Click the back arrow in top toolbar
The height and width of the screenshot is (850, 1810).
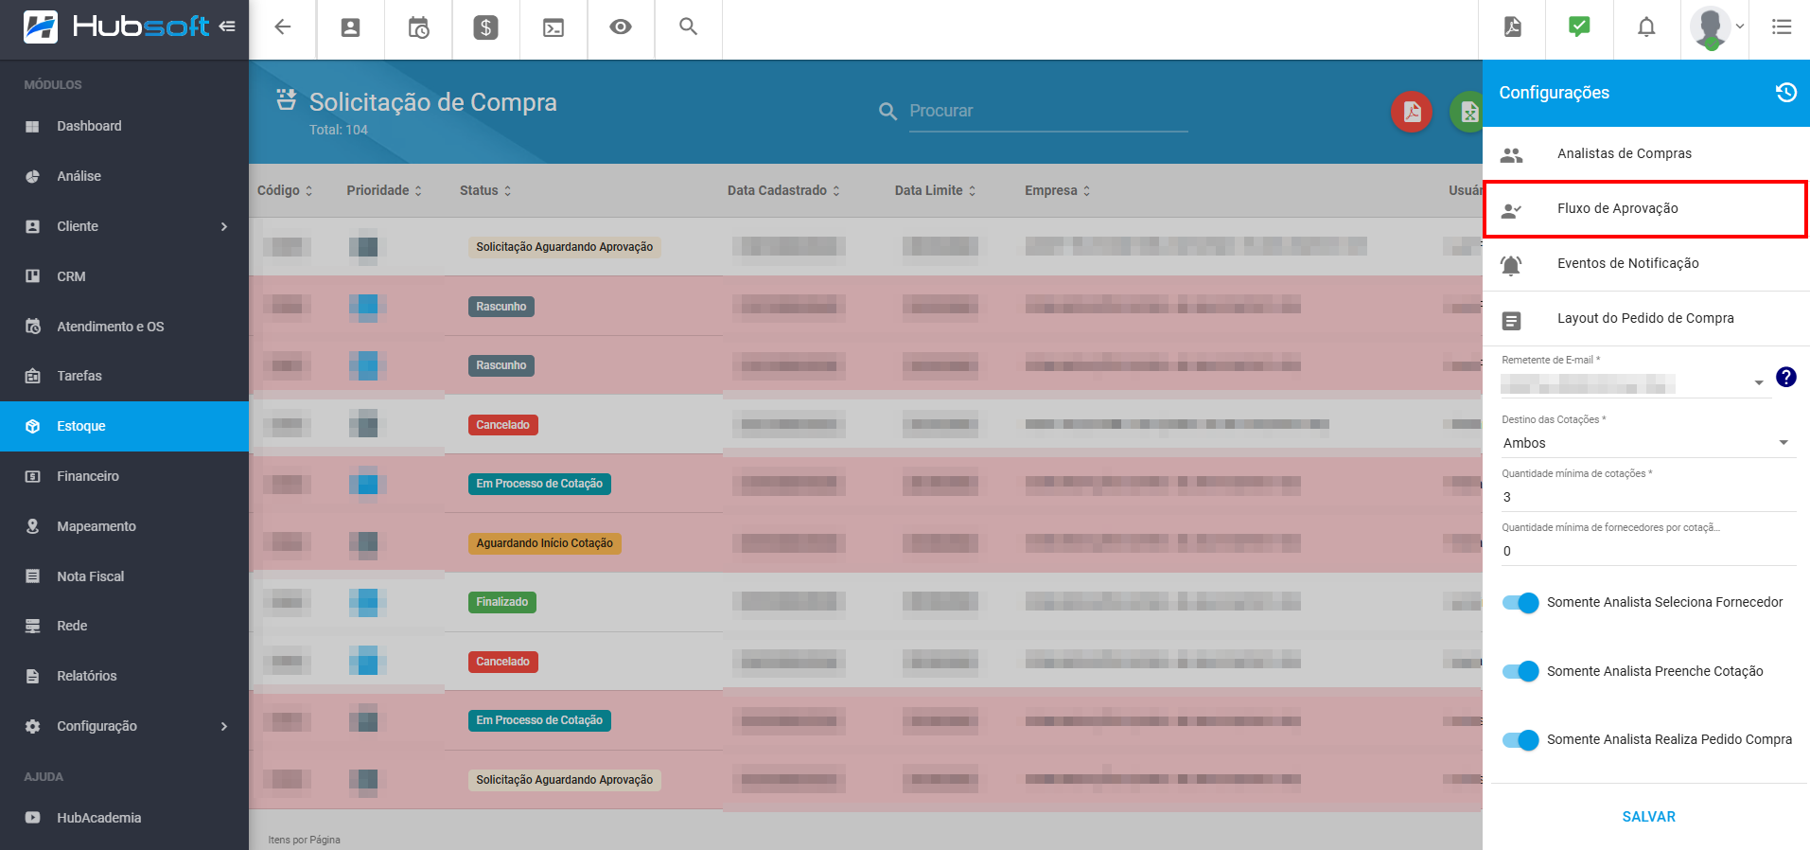(282, 27)
